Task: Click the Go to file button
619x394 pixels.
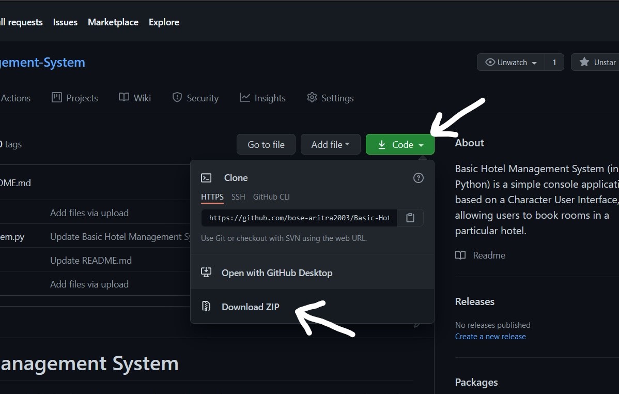Action: pos(266,144)
